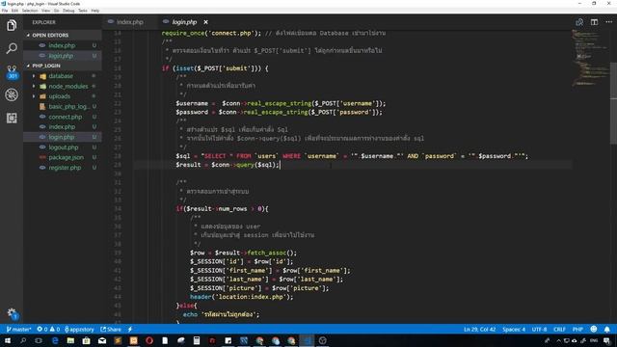Open the Explorer view in activity bar
Screen dimensions: 617x347
tap(12, 26)
